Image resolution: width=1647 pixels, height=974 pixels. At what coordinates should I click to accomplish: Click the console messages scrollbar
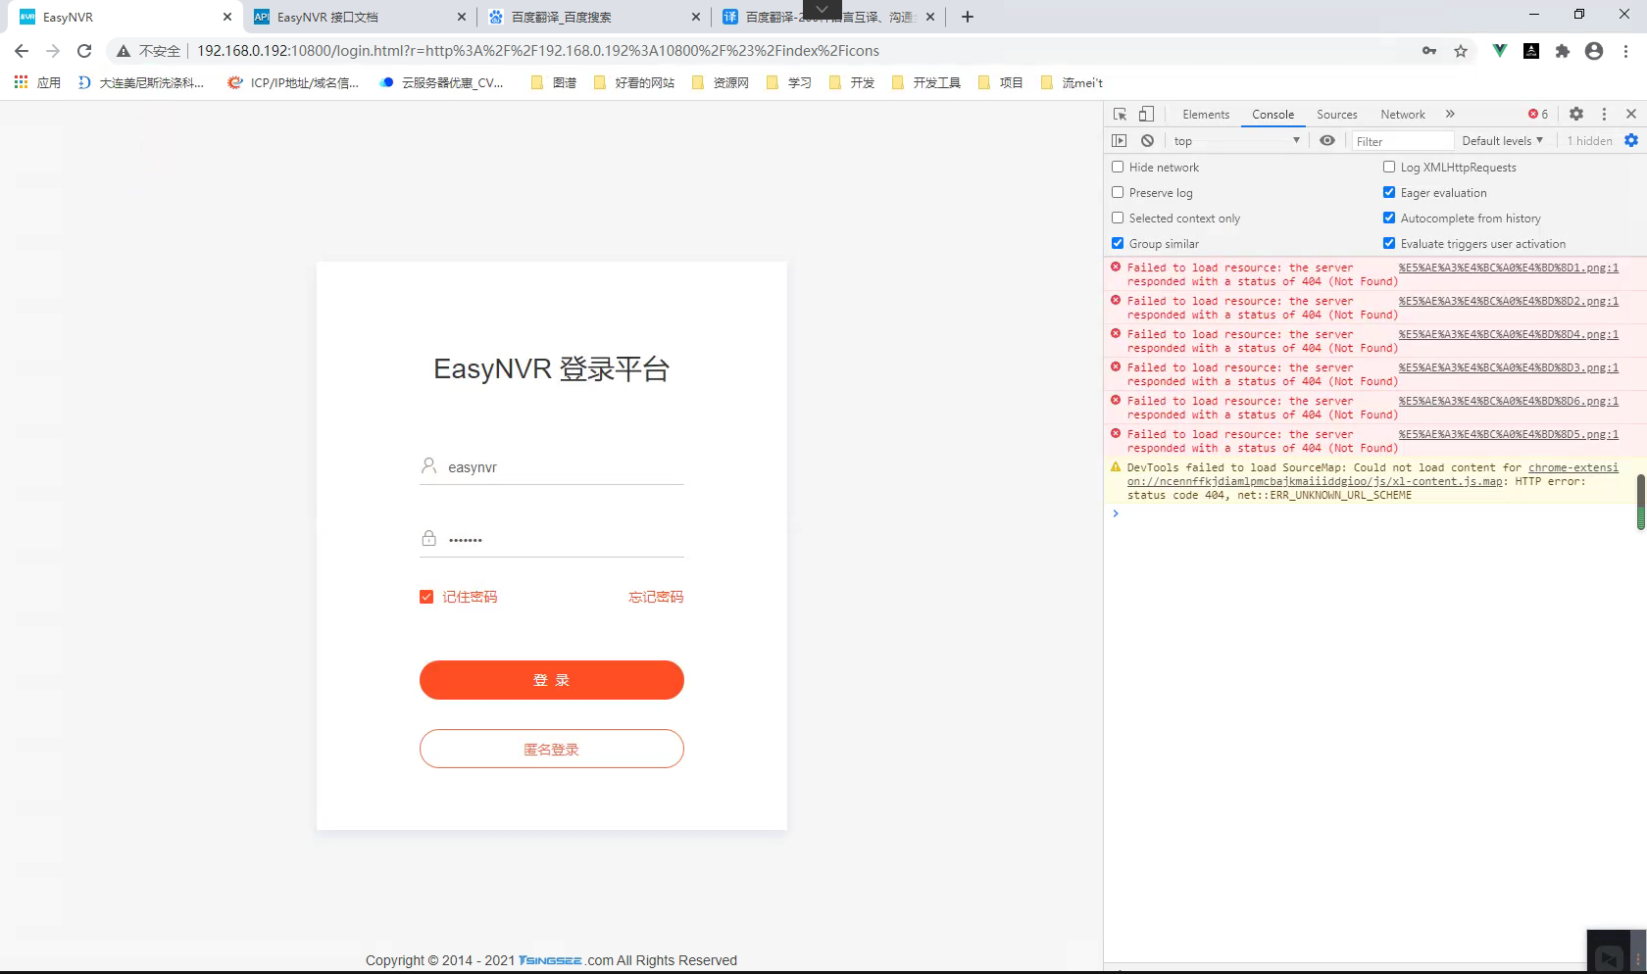tap(1641, 501)
